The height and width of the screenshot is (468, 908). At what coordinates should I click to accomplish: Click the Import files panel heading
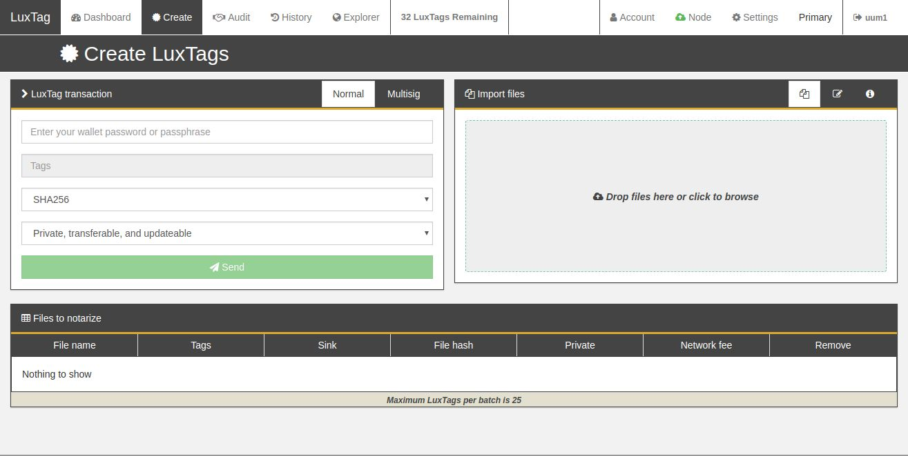[x=495, y=94]
